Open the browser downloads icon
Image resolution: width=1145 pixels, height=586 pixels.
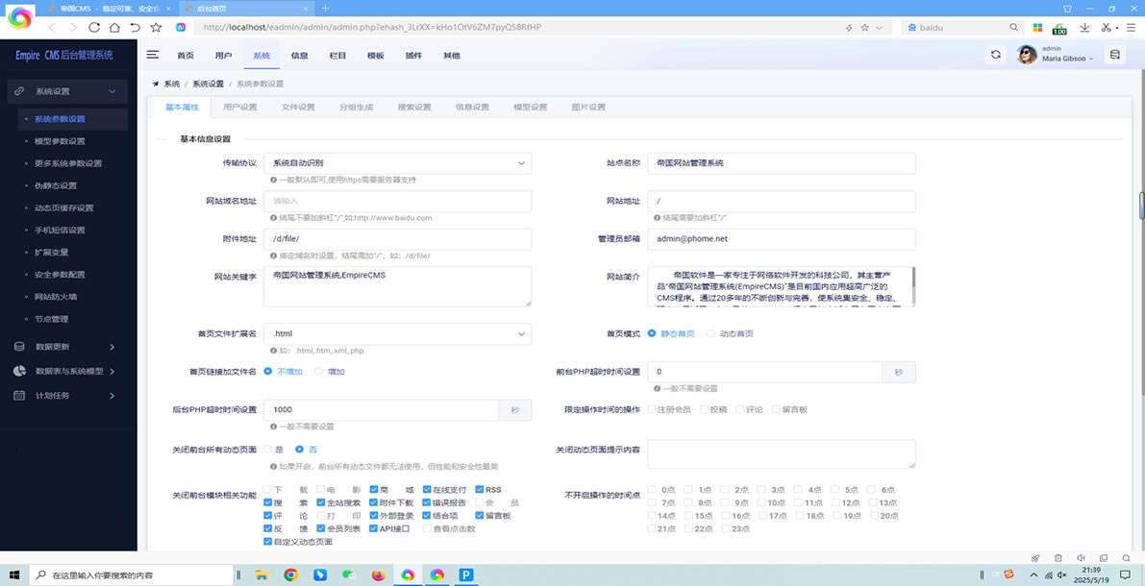1084,27
